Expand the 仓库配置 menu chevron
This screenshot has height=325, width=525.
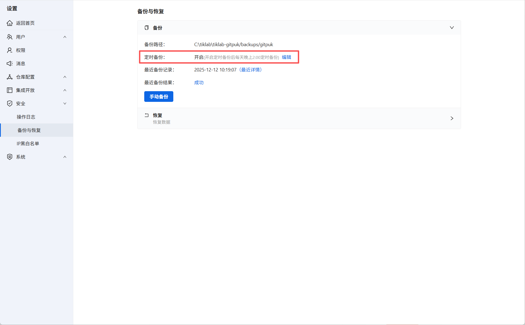coord(65,77)
